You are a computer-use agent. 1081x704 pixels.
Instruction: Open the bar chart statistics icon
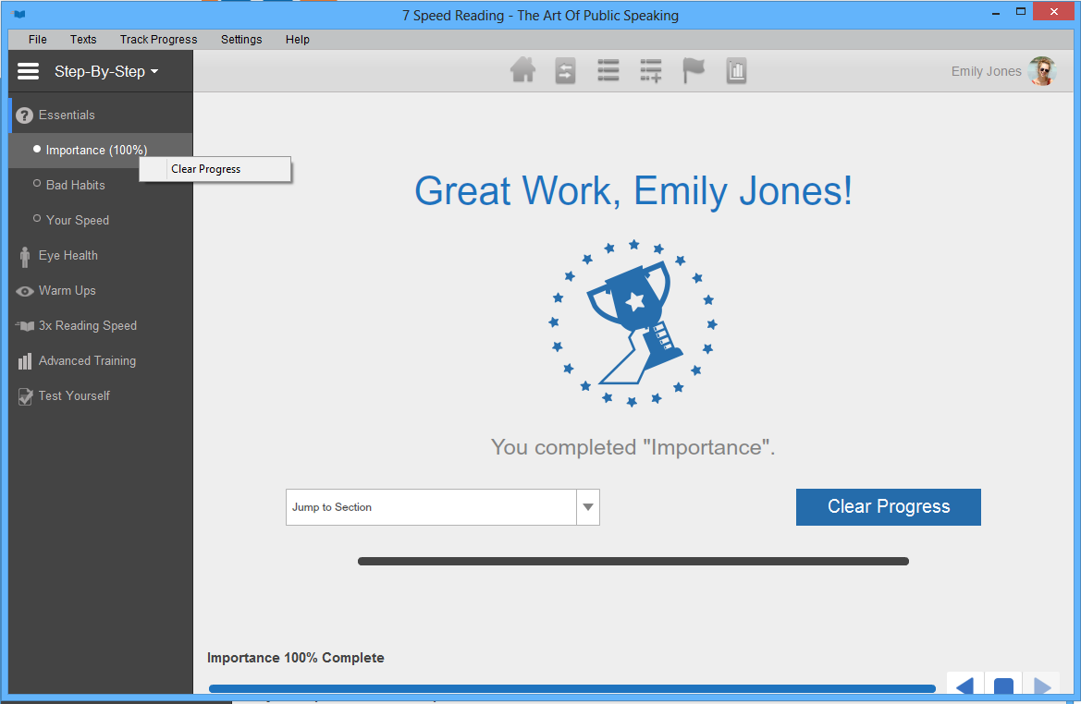point(736,71)
